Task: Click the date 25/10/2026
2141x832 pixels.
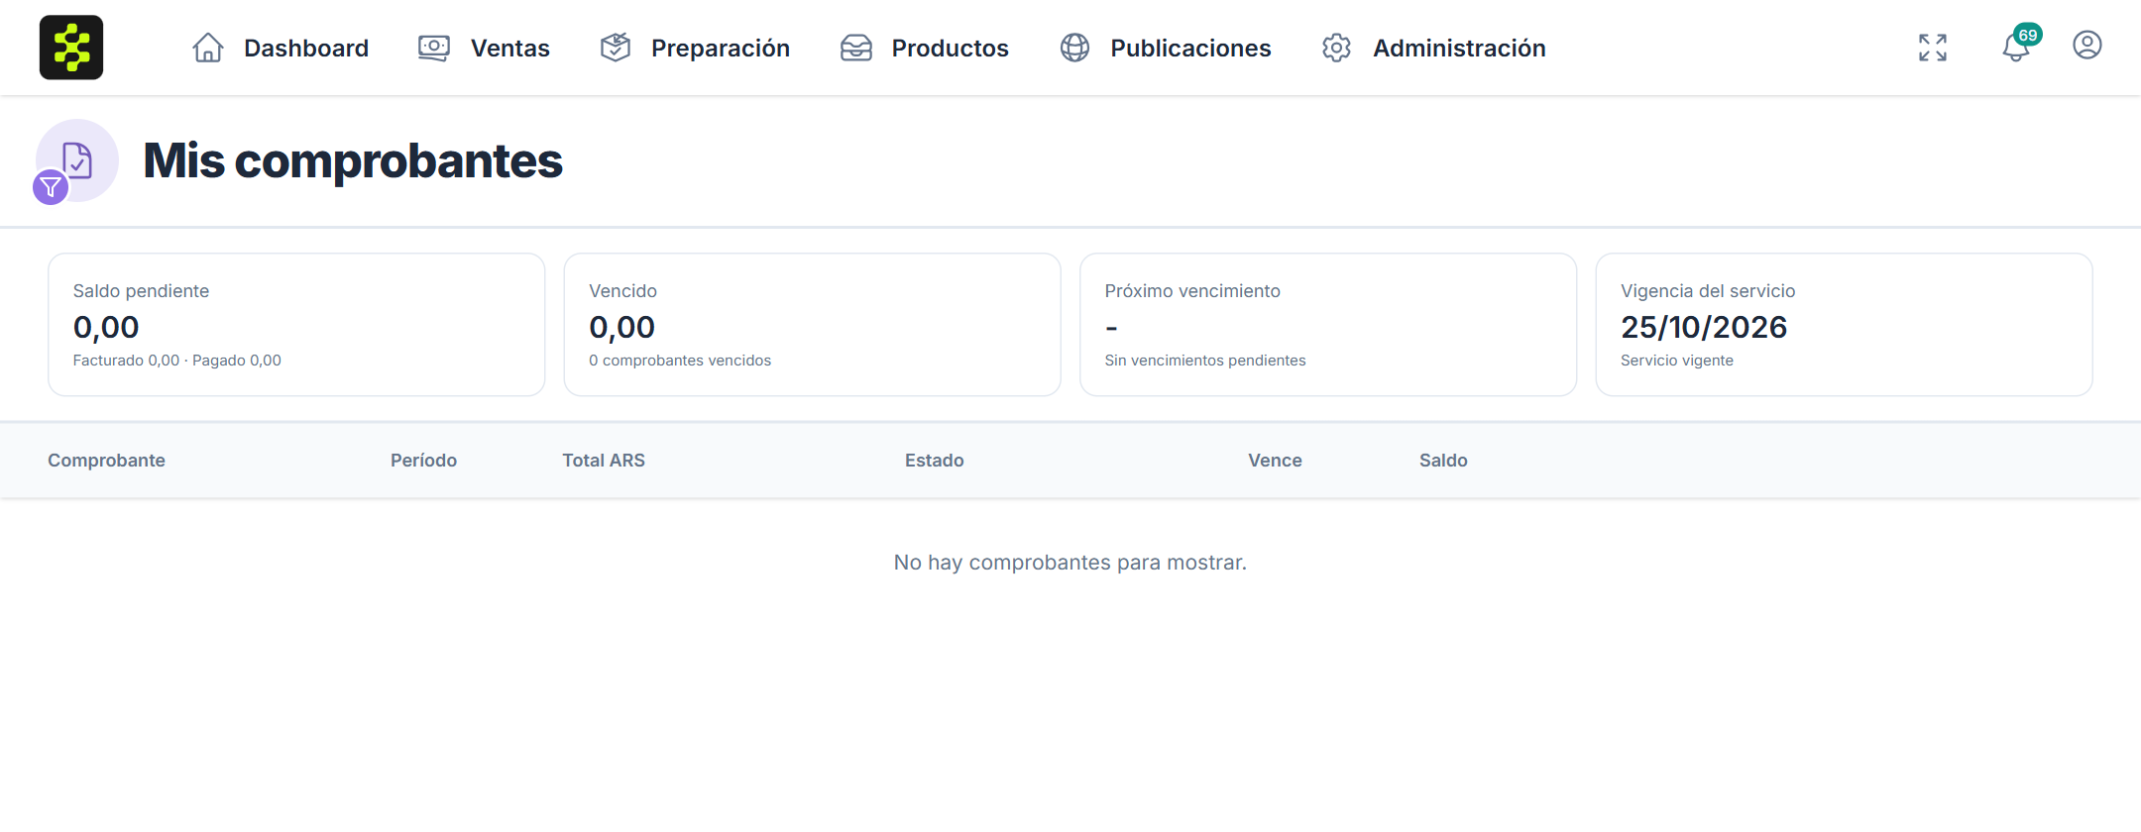Action: pyautogui.click(x=1704, y=327)
